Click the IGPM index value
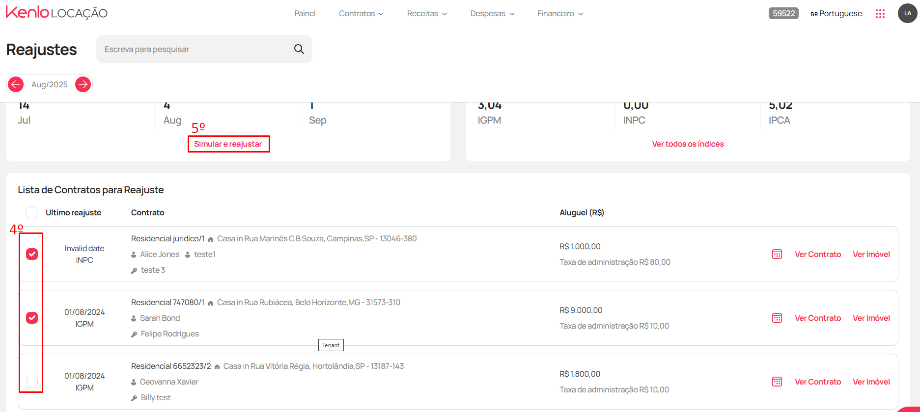The height and width of the screenshot is (412, 920). coord(490,106)
